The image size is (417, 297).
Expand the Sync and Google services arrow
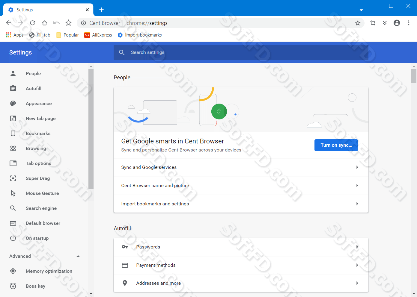(x=357, y=167)
